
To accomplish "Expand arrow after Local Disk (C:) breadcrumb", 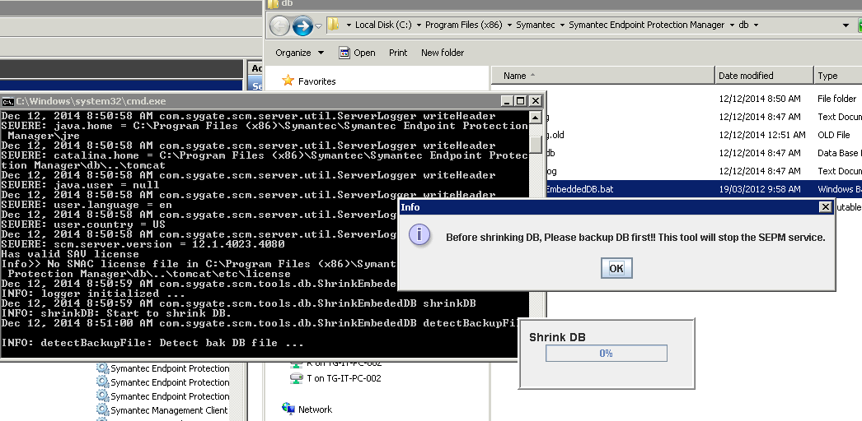I will click(x=419, y=25).
